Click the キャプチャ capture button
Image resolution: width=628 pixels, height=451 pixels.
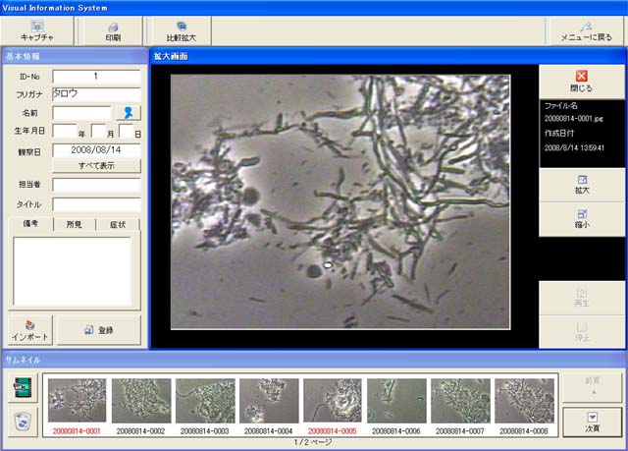point(36,30)
